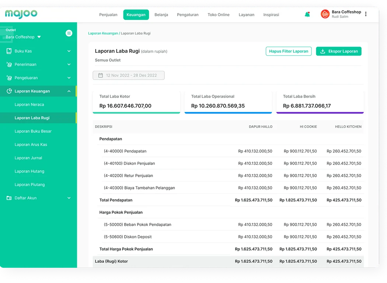
Task: Open the date range picker field
Action: (x=129, y=76)
